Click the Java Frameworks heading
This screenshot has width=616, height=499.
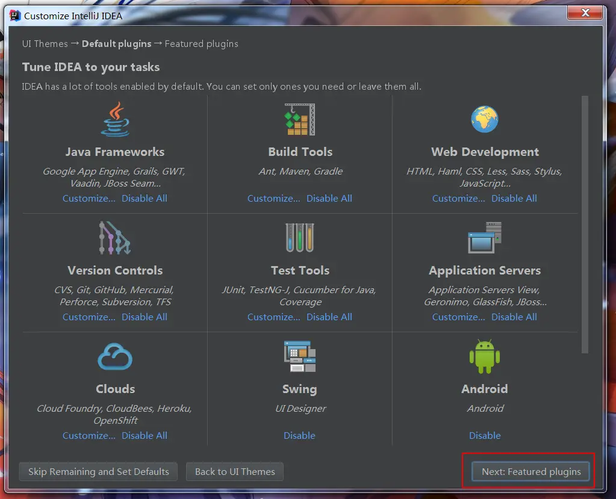coord(115,152)
